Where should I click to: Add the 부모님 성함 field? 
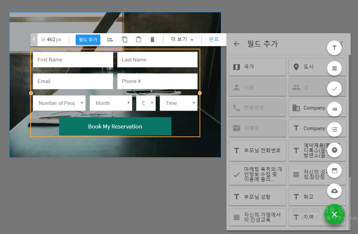click(257, 196)
